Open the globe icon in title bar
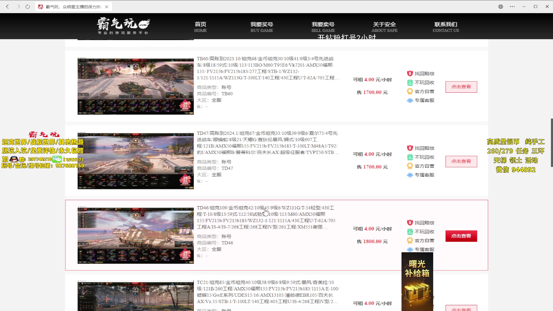The width and height of the screenshot is (553, 311). click(501, 6)
